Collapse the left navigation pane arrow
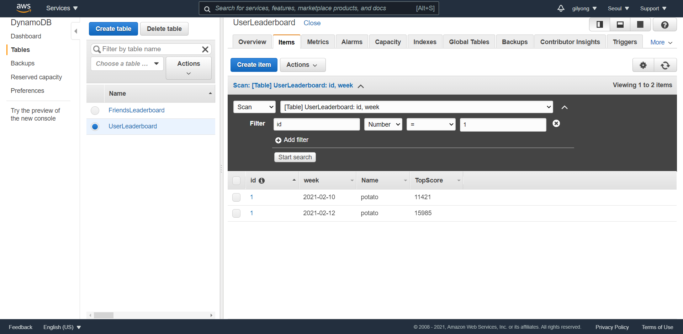 coord(75,31)
